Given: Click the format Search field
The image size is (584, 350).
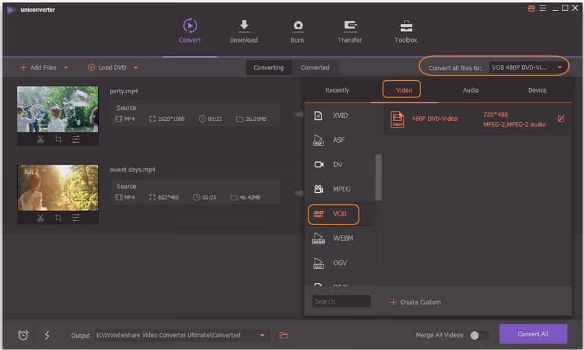Looking at the screenshot, I should pyautogui.click(x=341, y=301).
